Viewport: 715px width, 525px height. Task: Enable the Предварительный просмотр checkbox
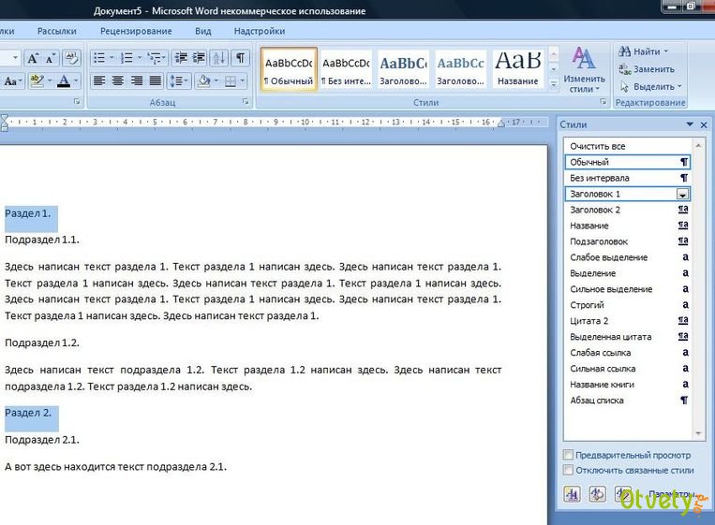tap(568, 455)
